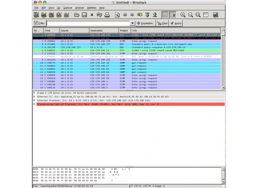Stop the running capture icon

59,15
